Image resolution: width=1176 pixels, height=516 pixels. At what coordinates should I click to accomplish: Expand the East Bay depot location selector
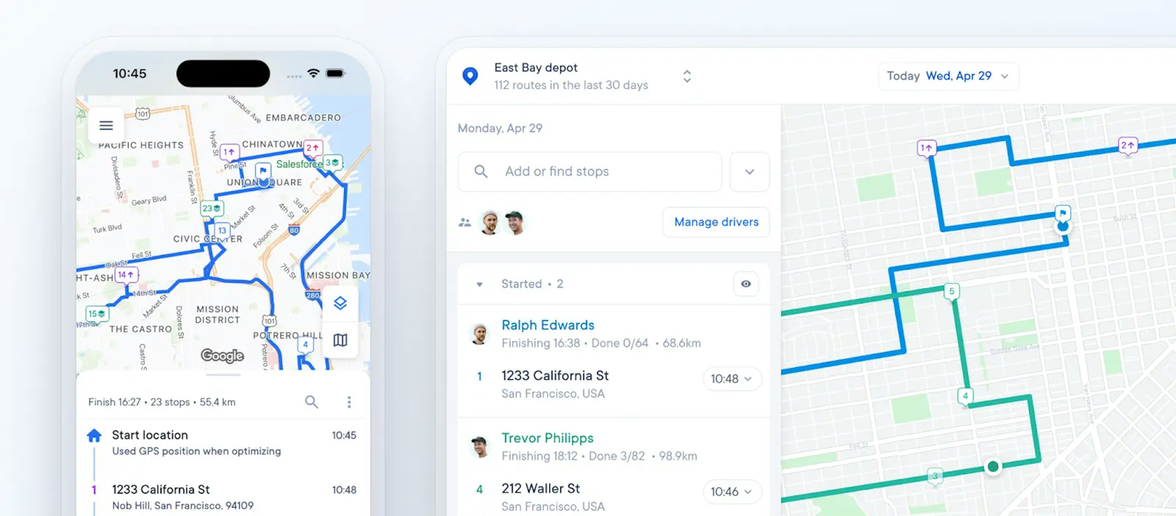point(687,75)
